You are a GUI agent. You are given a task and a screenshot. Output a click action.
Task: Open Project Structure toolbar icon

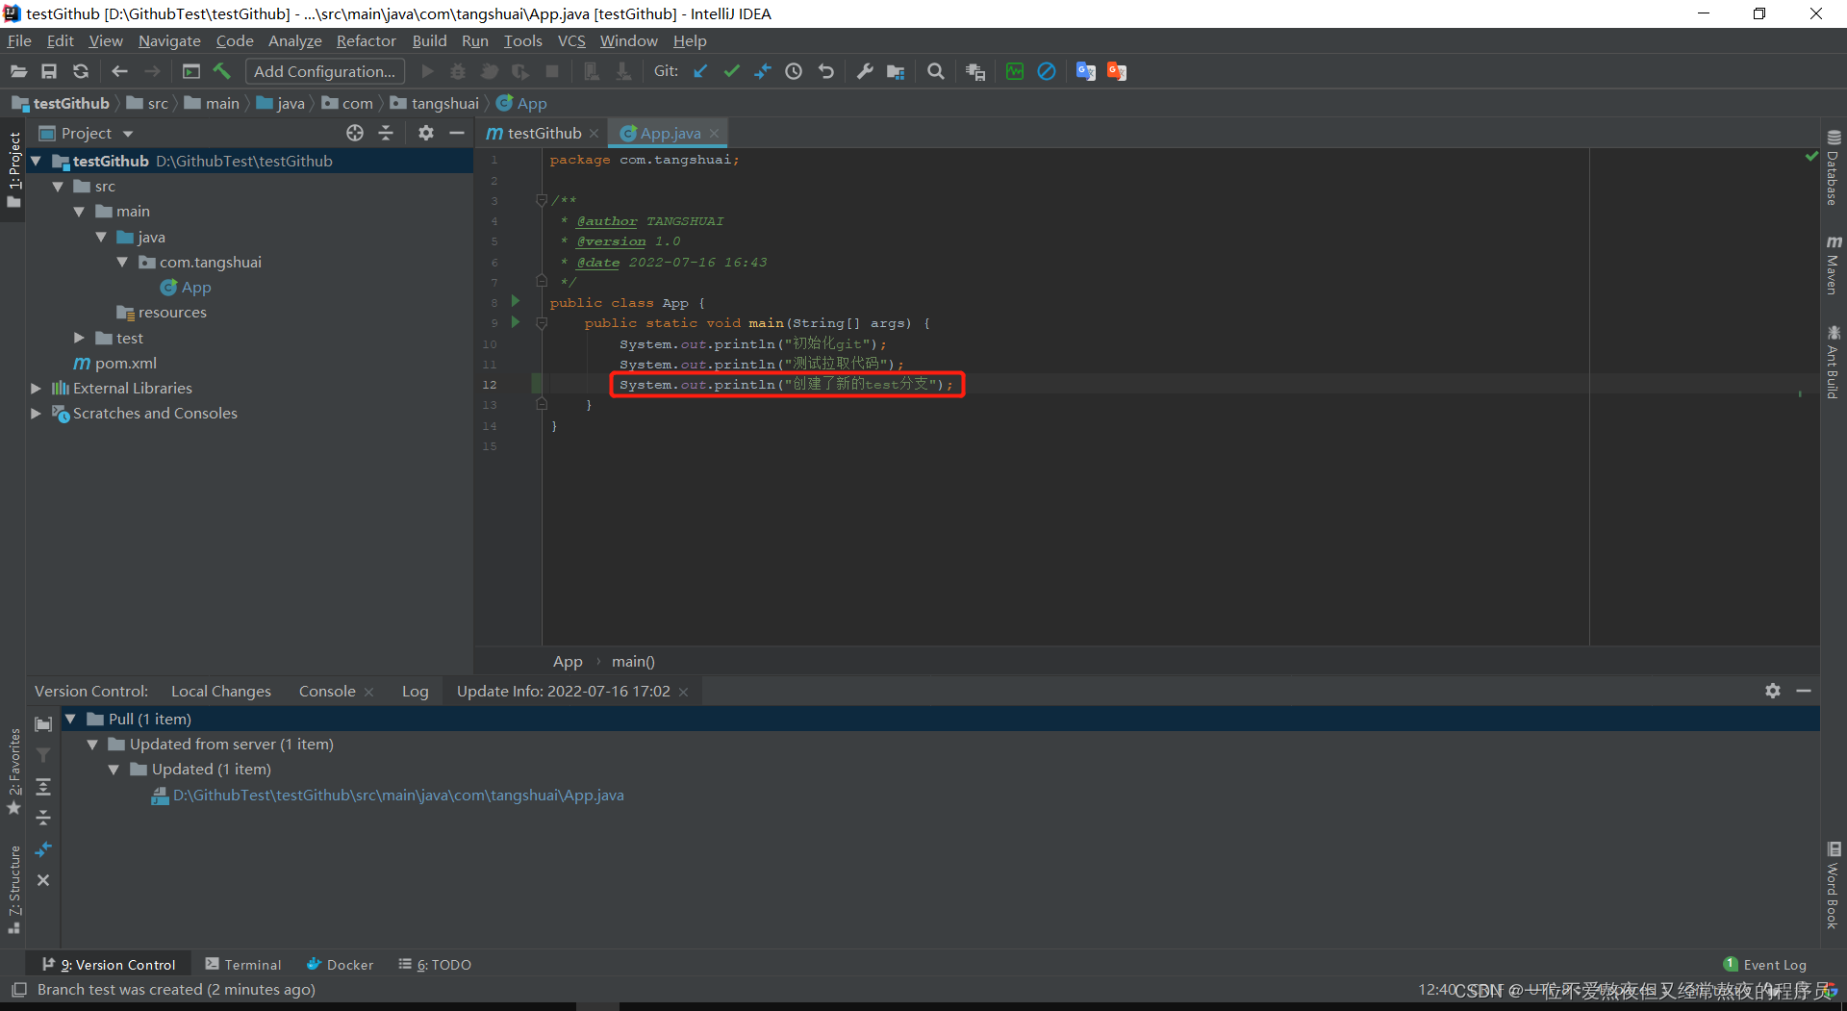pos(896,71)
